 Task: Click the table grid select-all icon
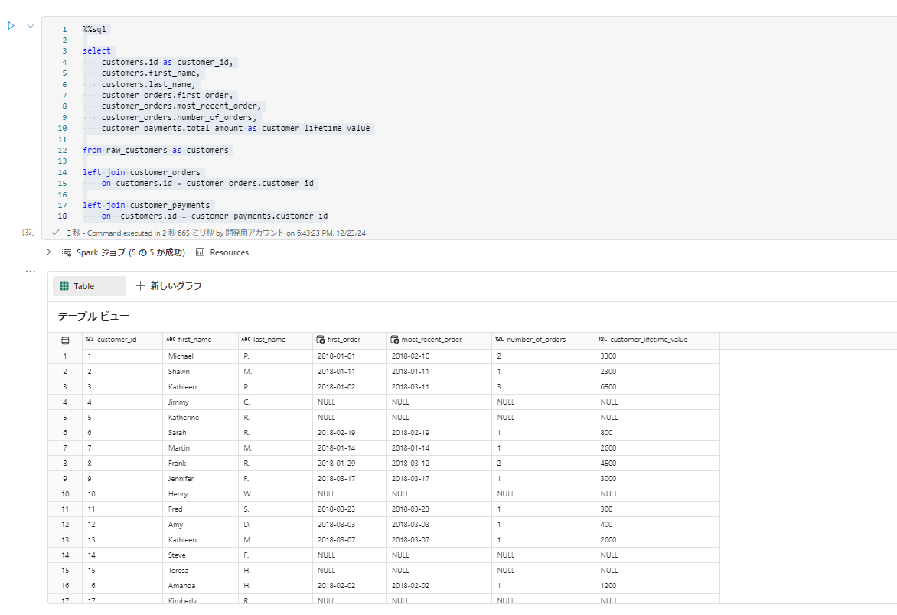[x=65, y=340]
